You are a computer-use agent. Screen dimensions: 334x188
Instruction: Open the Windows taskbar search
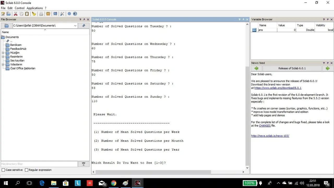18,183
